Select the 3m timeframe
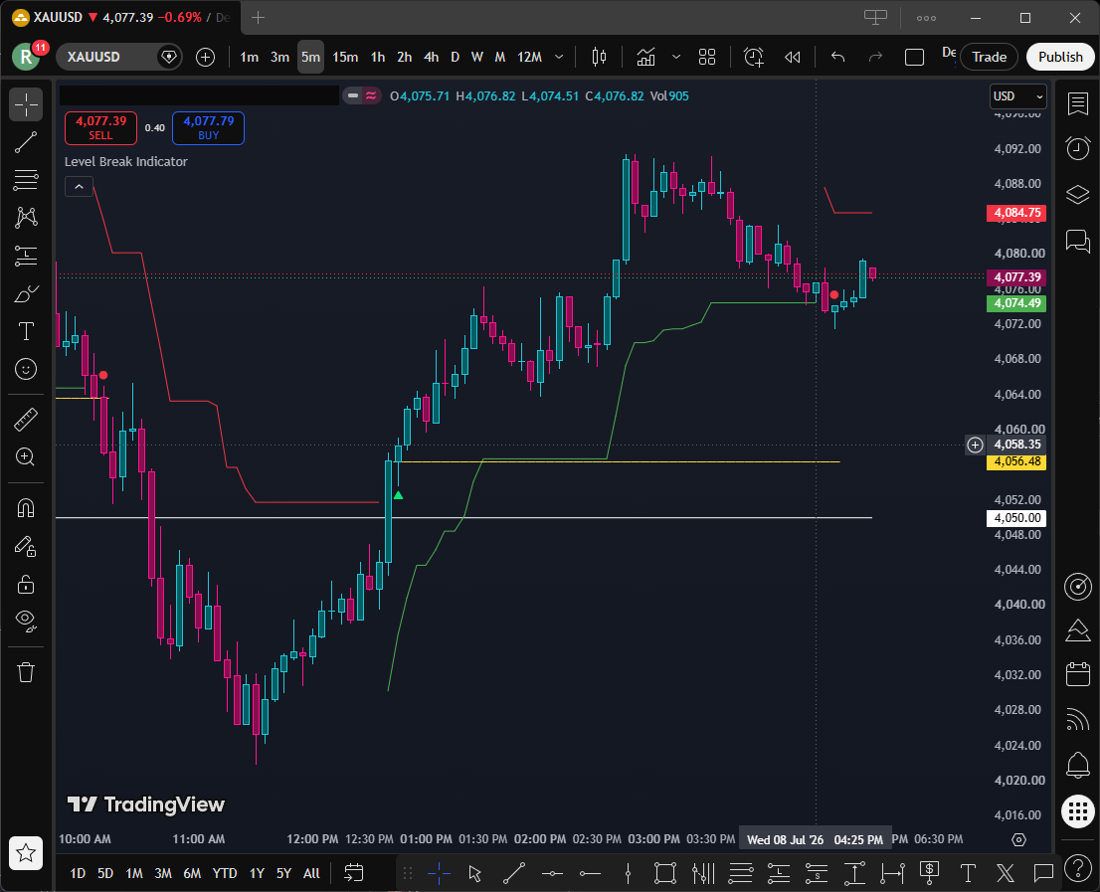Image resolution: width=1100 pixels, height=892 pixels. click(x=279, y=57)
